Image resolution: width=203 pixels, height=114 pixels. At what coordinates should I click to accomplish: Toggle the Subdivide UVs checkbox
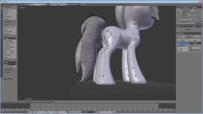pos(191,48)
